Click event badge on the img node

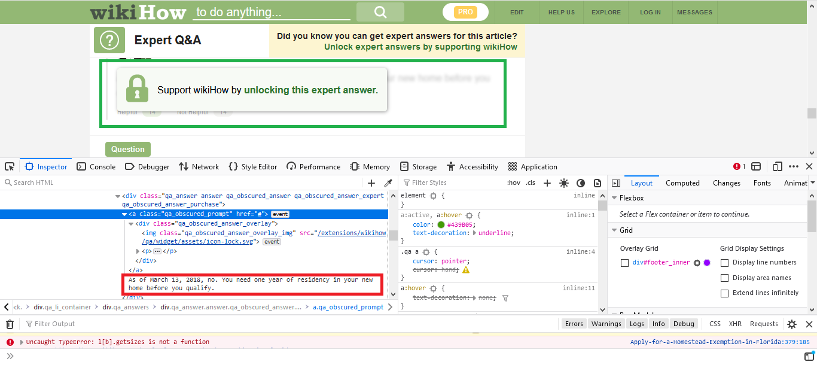tap(272, 242)
